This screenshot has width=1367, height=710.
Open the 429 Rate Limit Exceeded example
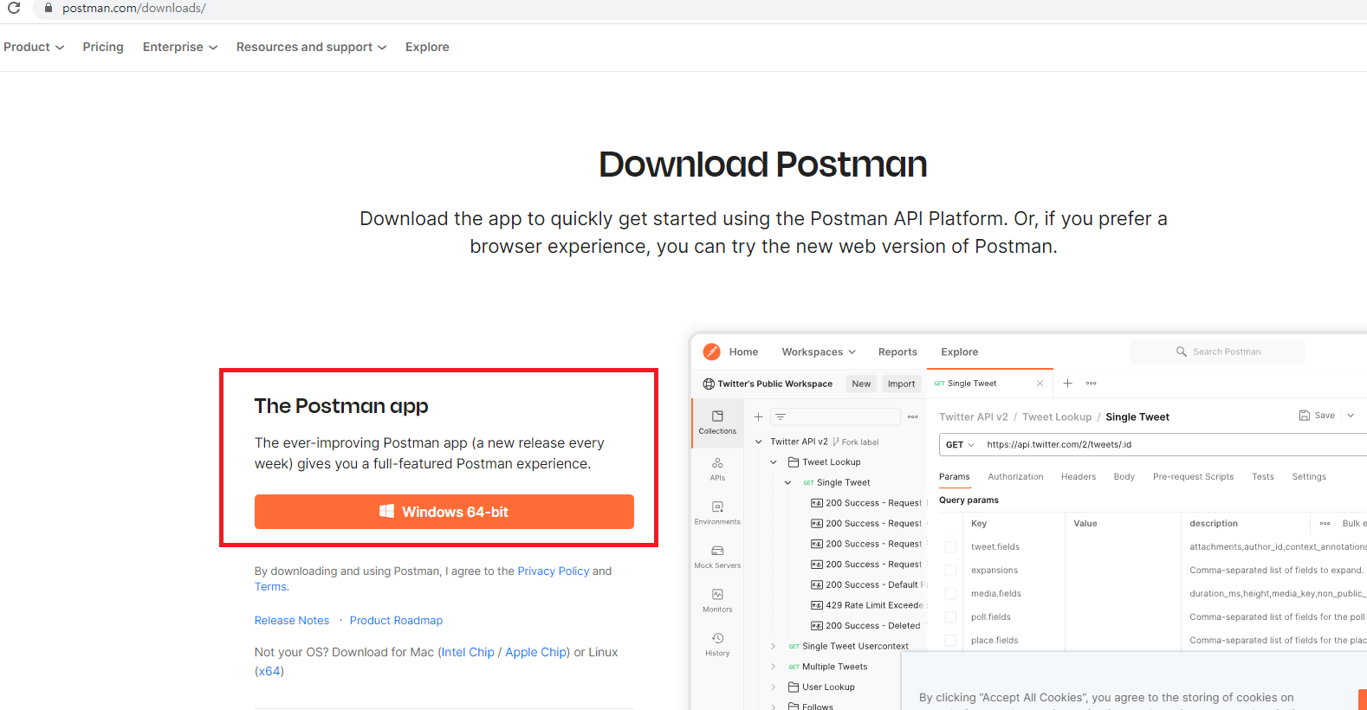click(867, 605)
